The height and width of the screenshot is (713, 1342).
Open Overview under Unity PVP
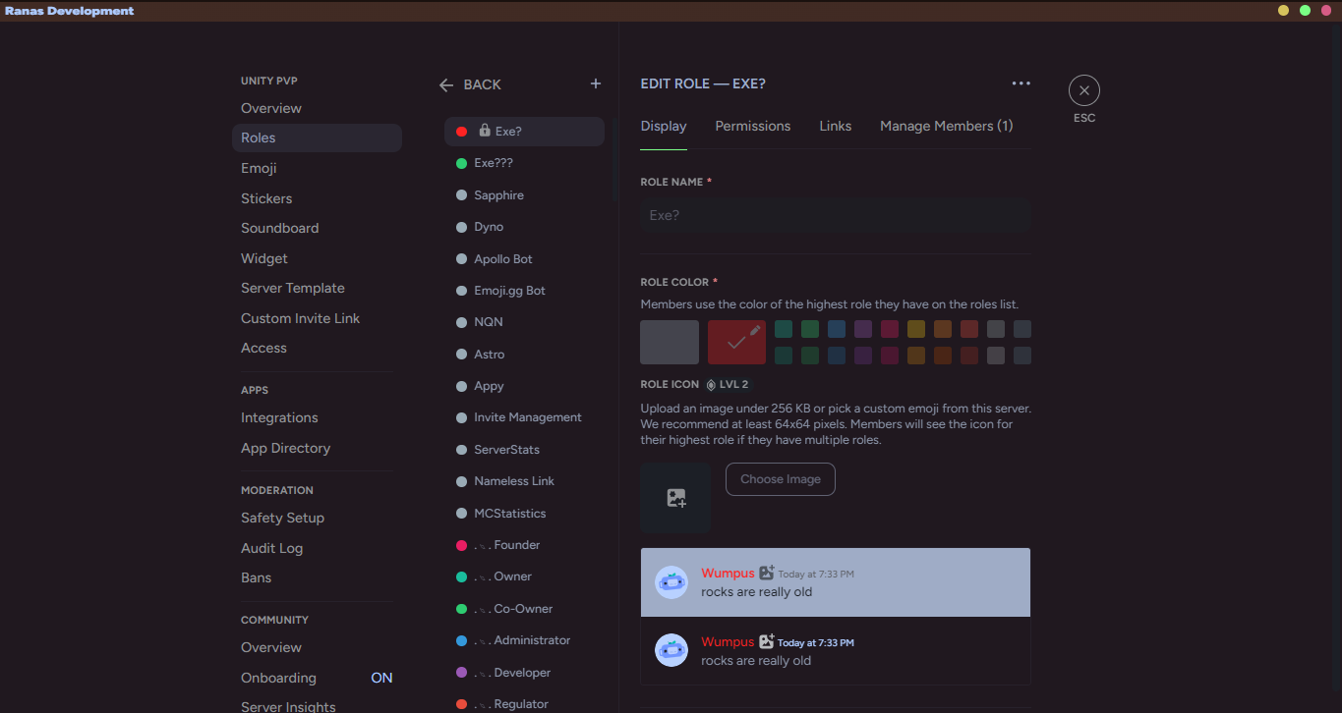tap(317, 108)
